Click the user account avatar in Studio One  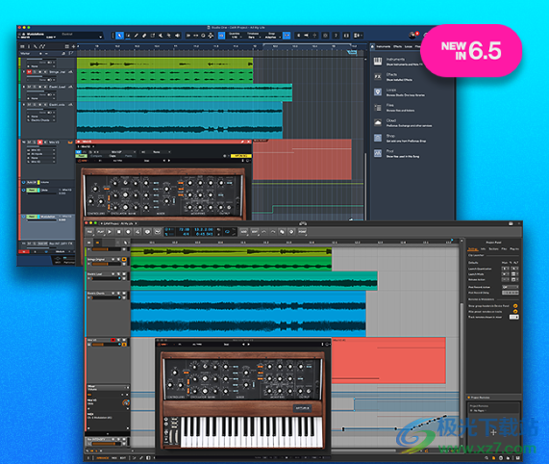412,35
